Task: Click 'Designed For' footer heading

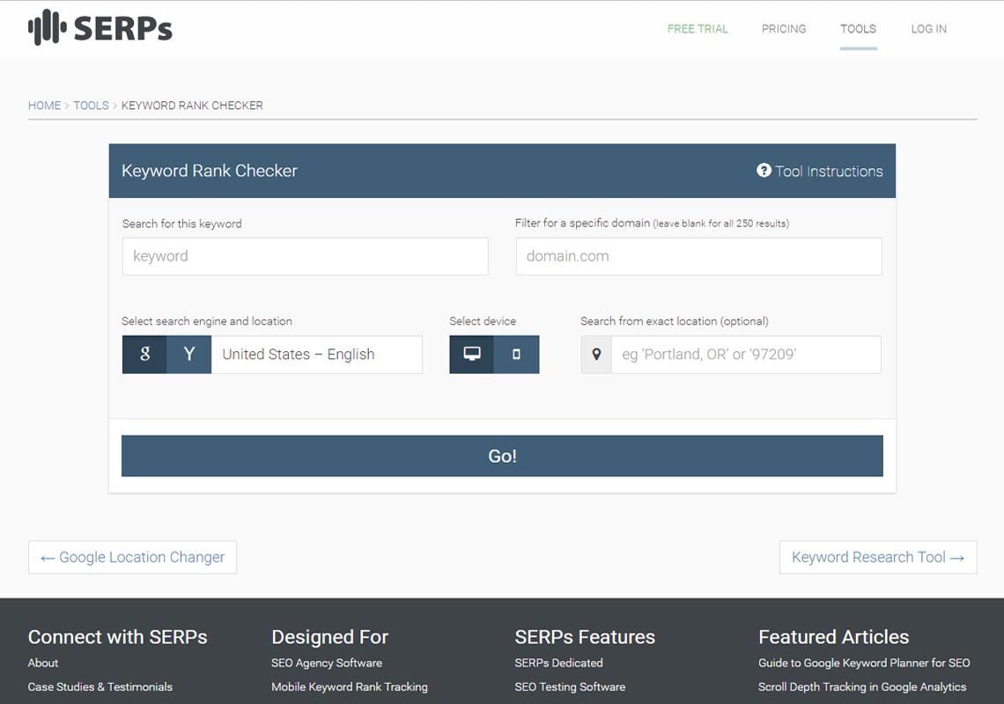Action: [329, 637]
